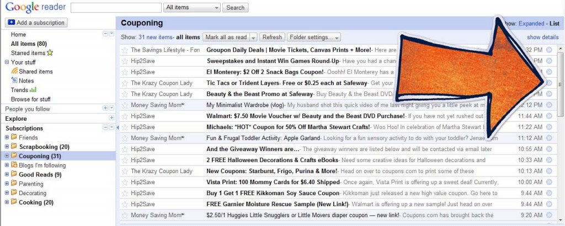Viewport: 565px width, 226px height.
Task: Expand the People you follow section with plus
Action: click(105, 108)
